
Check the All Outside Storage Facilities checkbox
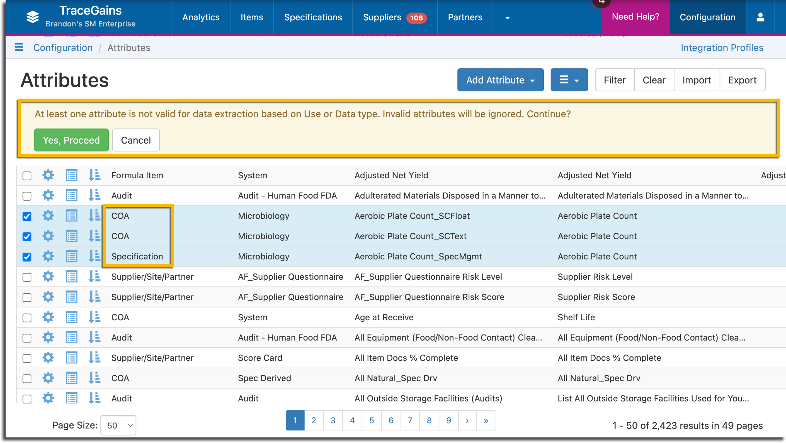(x=27, y=399)
